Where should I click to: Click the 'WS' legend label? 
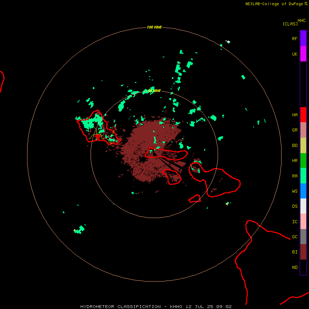[x=295, y=191]
